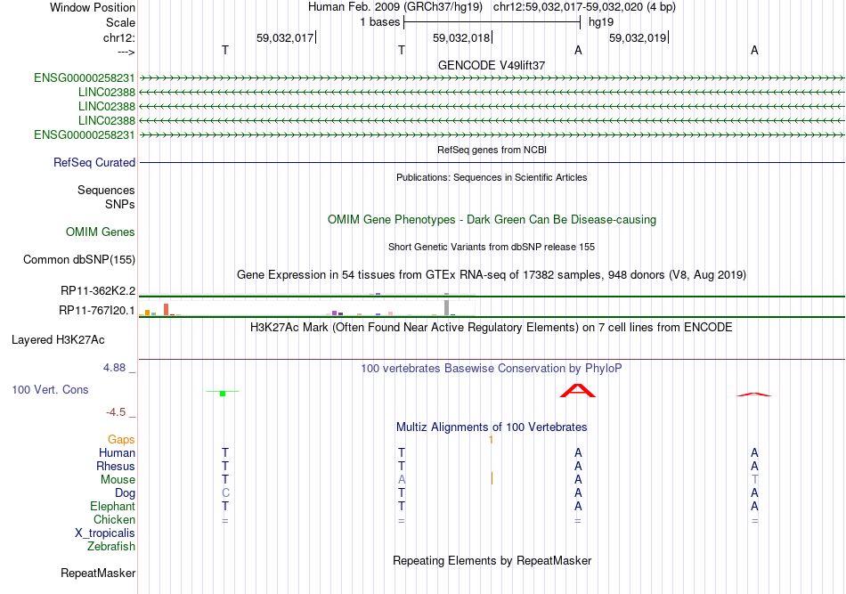Click the Human species label
The height and width of the screenshot is (594, 846).
pyautogui.click(x=117, y=453)
